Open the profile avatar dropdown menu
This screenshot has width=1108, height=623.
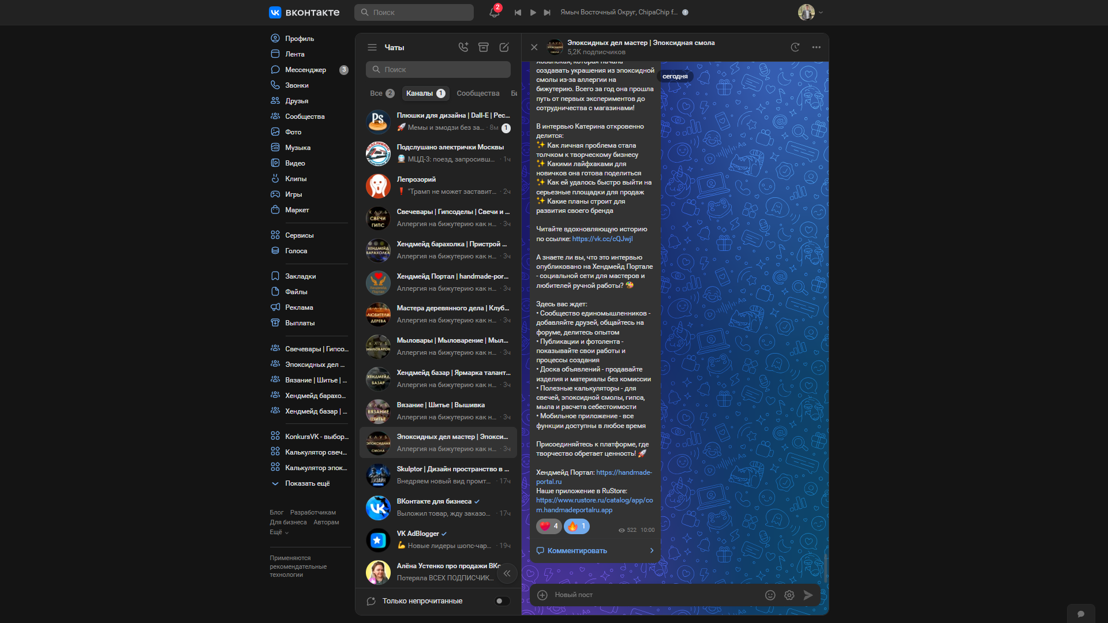(810, 12)
